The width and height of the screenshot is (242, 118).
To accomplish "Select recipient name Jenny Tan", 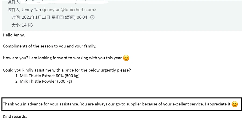I will (x=31, y=10).
